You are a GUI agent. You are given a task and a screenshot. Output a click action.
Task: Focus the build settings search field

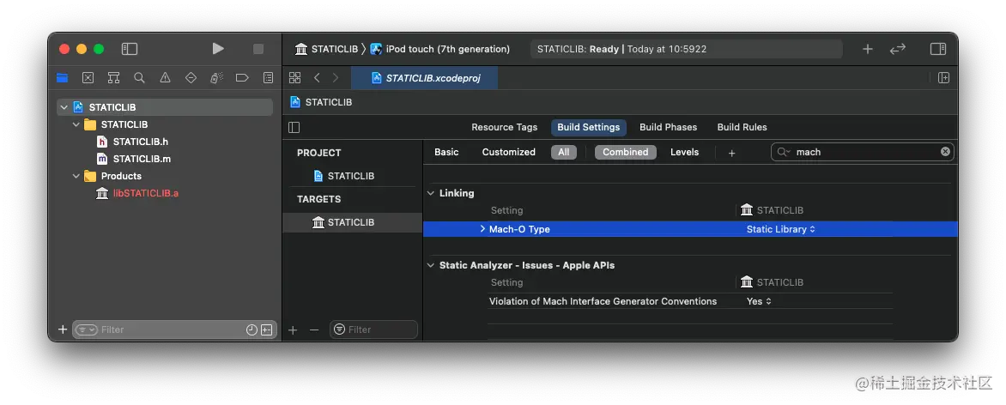point(863,152)
